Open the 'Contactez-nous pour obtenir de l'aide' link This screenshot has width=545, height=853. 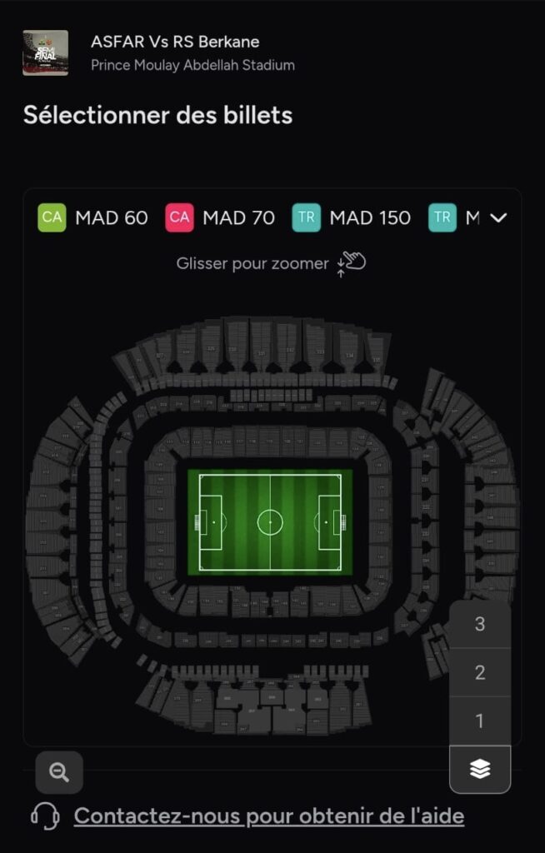pyautogui.click(x=268, y=816)
